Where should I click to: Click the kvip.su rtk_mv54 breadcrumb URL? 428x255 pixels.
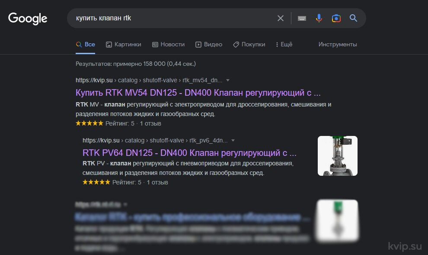pos(149,80)
